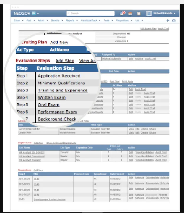Open the Application Received step

point(59,76)
